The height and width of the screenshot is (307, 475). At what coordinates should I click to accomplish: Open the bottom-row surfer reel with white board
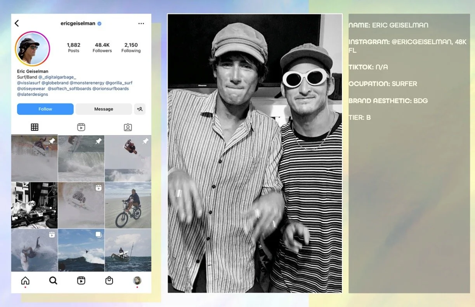(x=35, y=250)
